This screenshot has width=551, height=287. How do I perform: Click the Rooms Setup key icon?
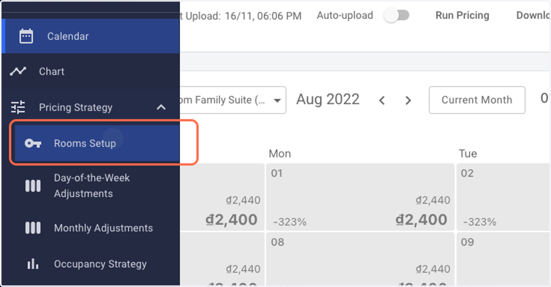33,143
